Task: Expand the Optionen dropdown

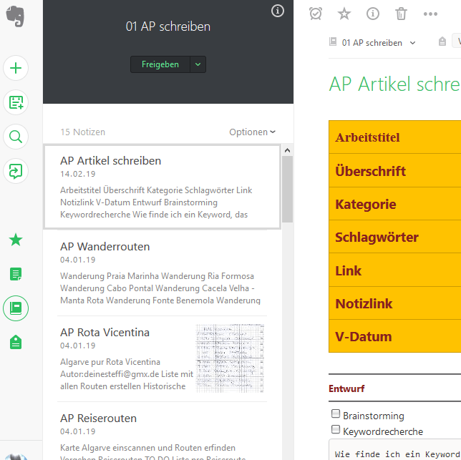Action: [x=252, y=132]
